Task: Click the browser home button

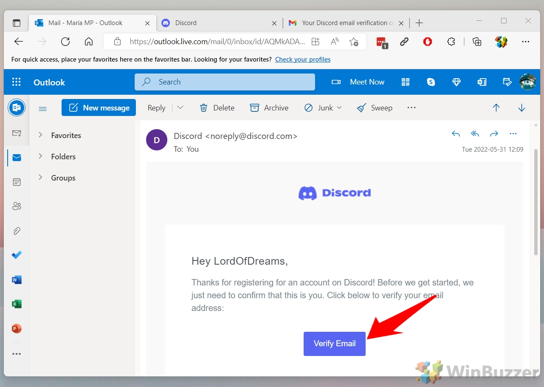Action: (89, 41)
